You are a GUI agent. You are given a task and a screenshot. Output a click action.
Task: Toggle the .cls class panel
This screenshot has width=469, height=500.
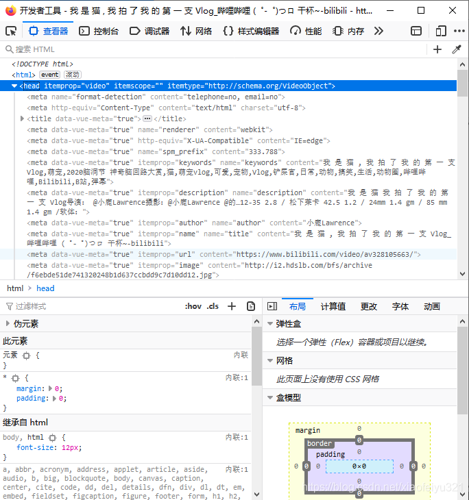(213, 306)
